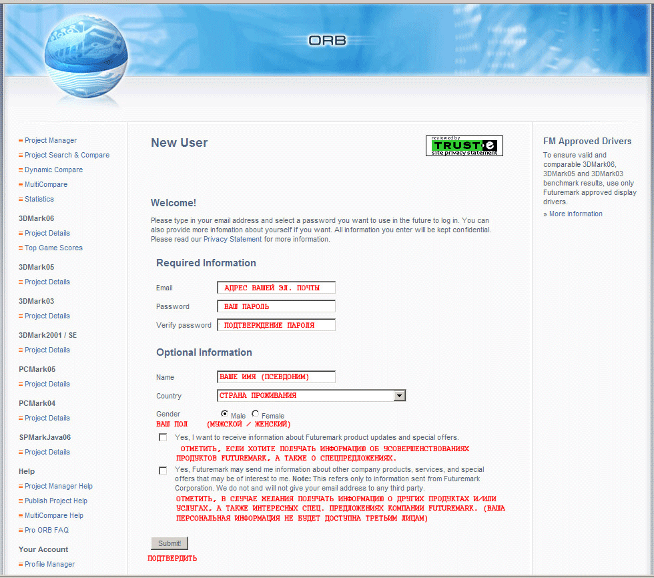This screenshot has width=654, height=578.
Task: Open Project Manager link
Action: 51,141
